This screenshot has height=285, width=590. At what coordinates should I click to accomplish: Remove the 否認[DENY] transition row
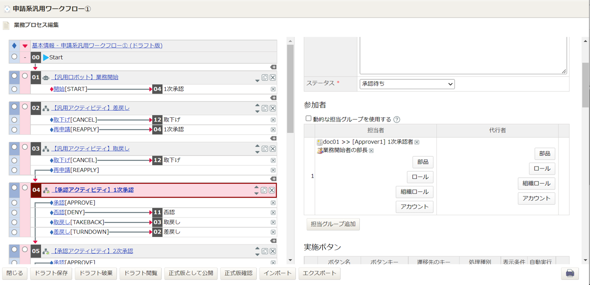pyautogui.click(x=273, y=213)
